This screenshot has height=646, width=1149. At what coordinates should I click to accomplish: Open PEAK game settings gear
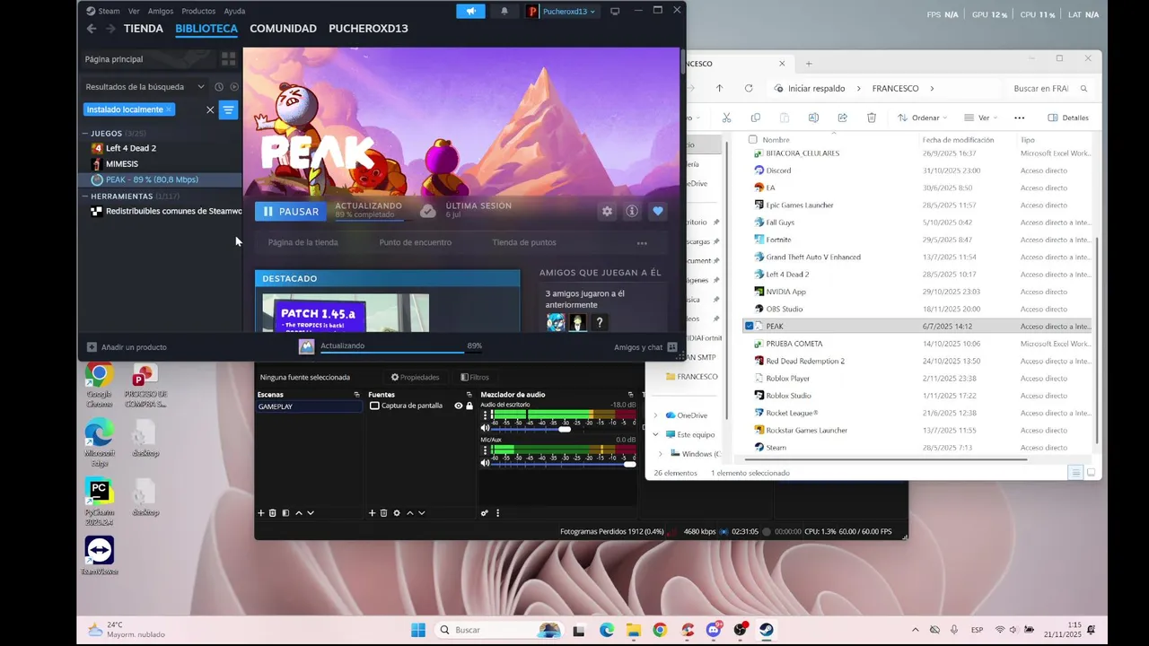608,211
